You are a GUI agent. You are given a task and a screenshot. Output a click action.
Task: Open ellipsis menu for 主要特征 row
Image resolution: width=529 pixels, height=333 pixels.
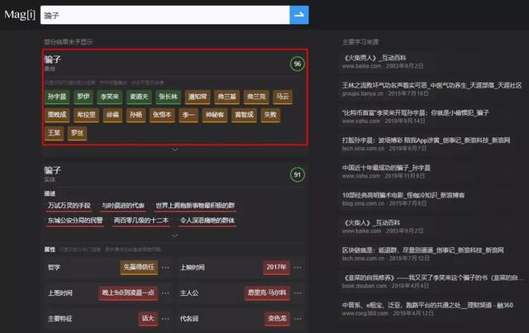tap(165, 318)
